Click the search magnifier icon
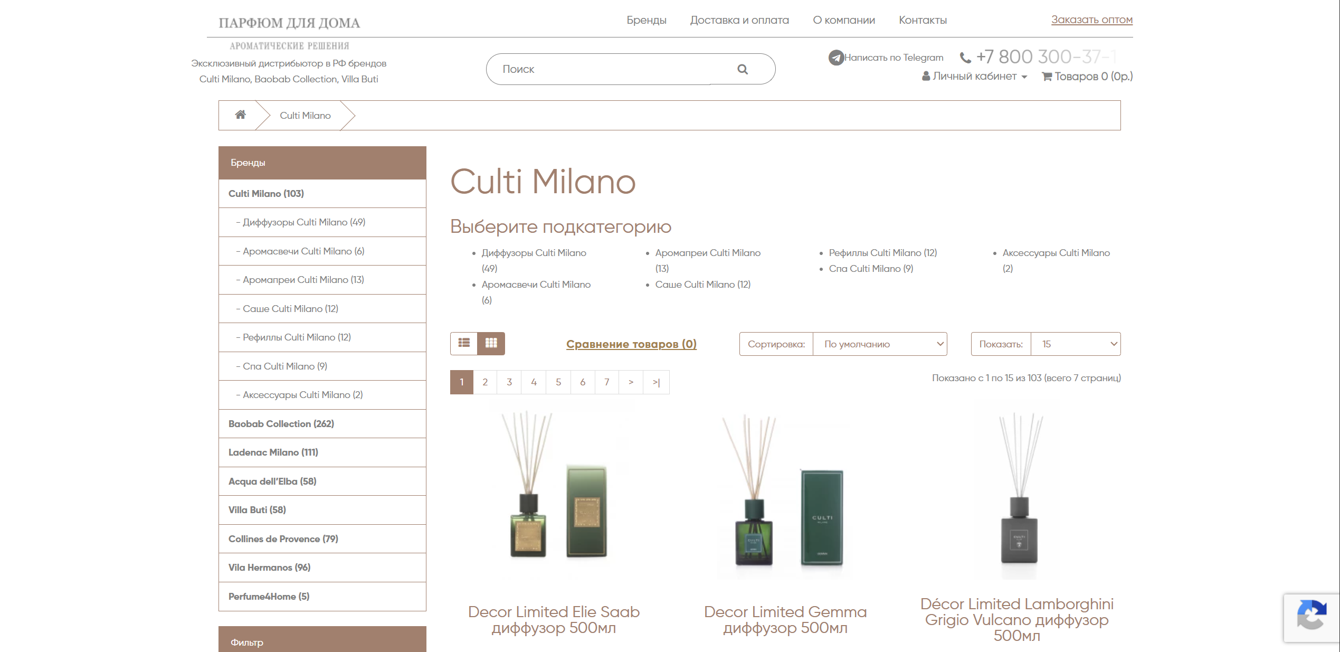The image size is (1340, 652). [742, 69]
